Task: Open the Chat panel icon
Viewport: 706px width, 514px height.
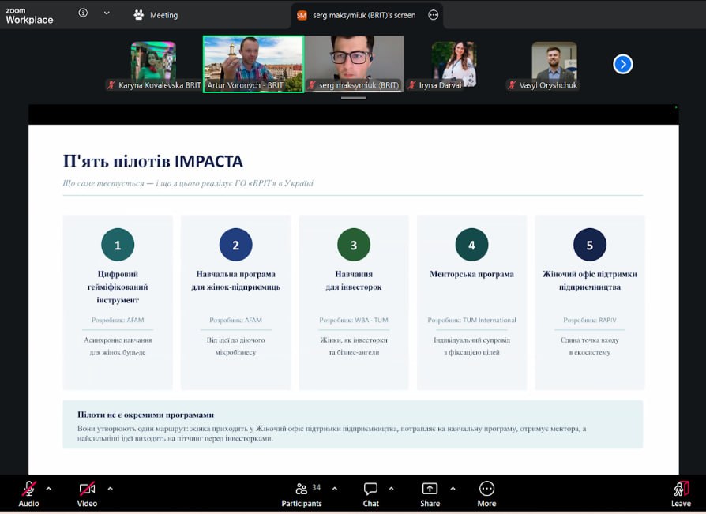Action: coord(370,489)
